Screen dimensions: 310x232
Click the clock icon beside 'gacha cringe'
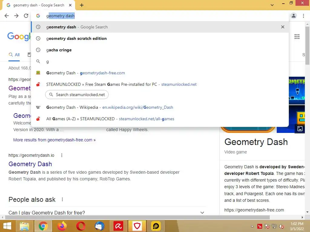[38, 50]
